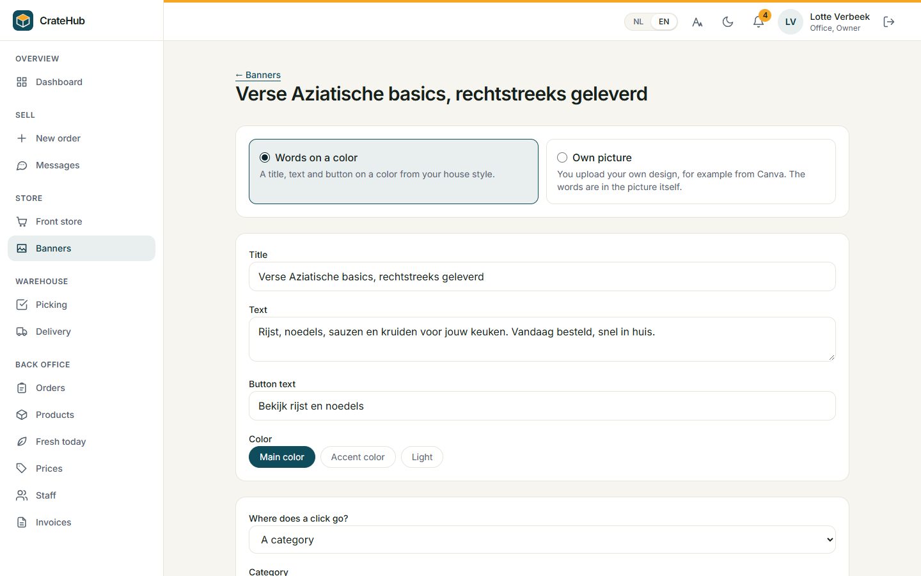
Task: Switch language to NL
Action: point(638,22)
